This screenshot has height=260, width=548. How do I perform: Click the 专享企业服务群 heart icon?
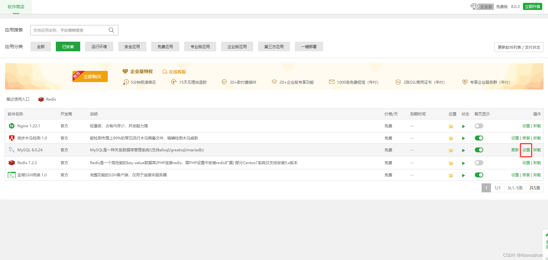tap(465, 82)
